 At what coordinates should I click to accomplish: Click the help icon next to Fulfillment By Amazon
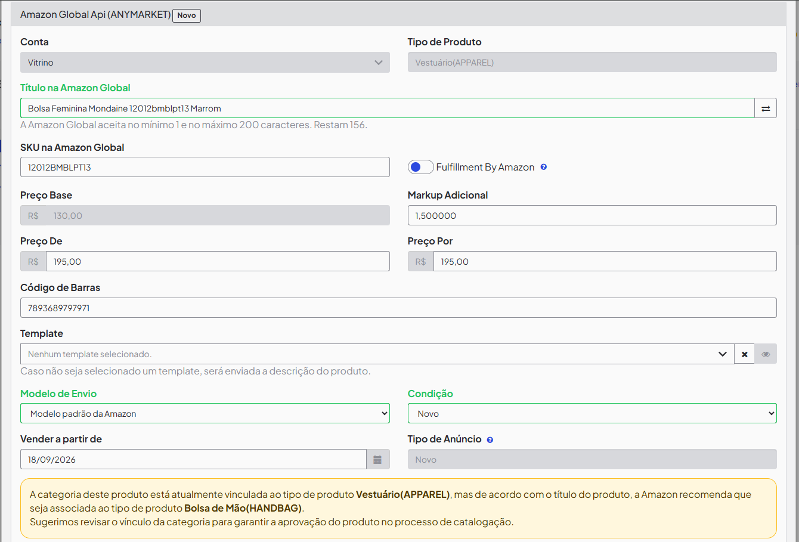543,167
